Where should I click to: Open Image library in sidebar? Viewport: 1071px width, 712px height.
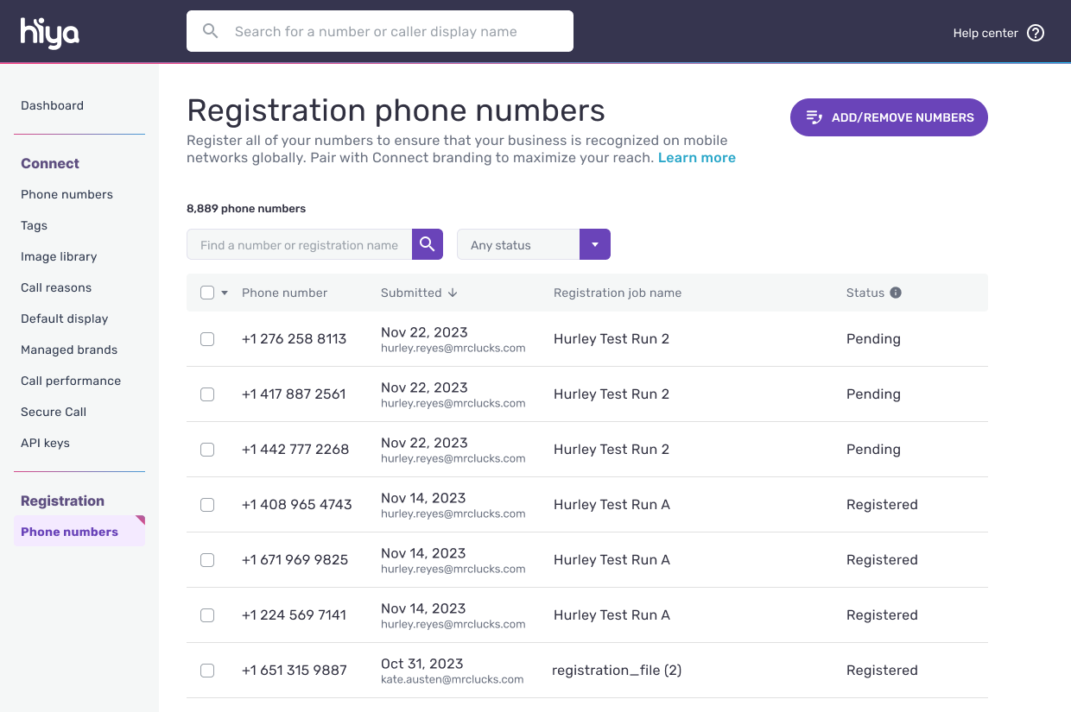click(x=59, y=256)
